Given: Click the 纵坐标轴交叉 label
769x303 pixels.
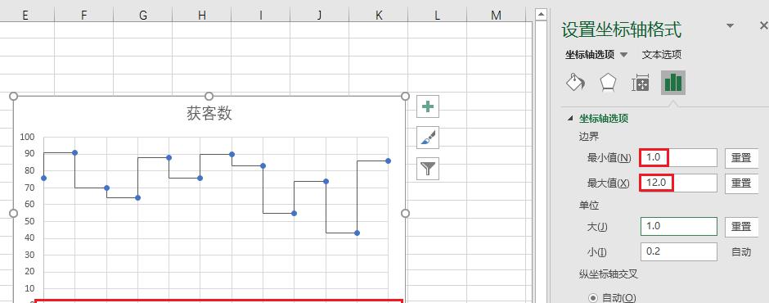Looking at the screenshot, I should (x=608, y=274).
